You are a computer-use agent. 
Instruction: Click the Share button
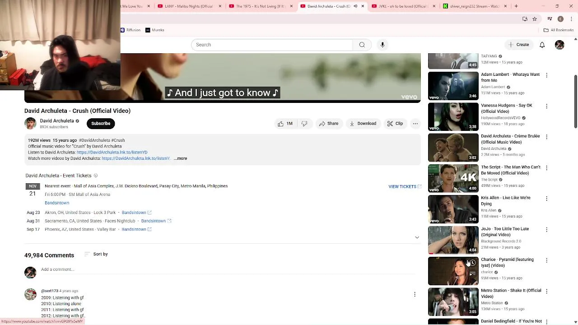point(328,124)
